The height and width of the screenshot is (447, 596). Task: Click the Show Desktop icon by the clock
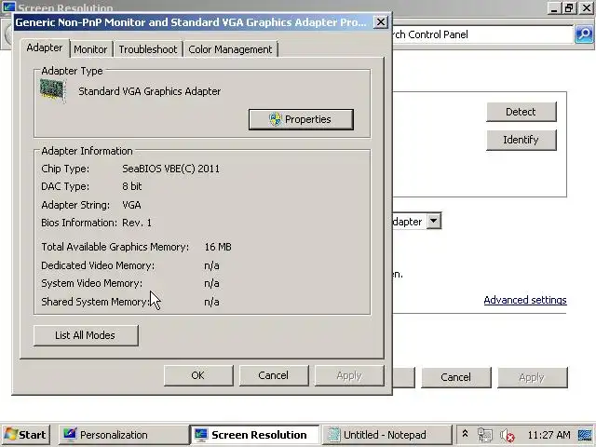click(x=586, y=435)
